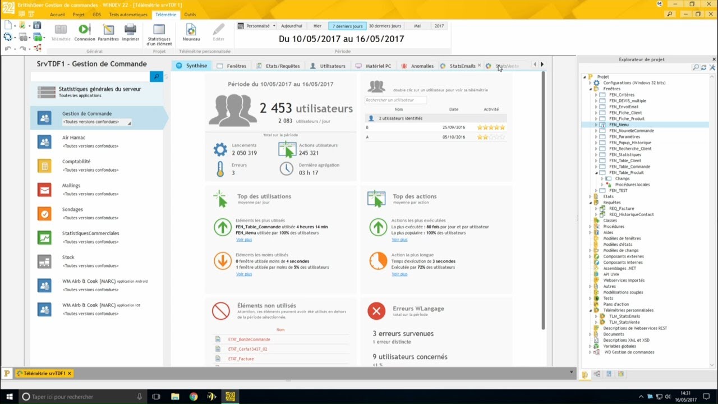The image size is (718, 404).
Task: Click the Top des actions icon
Action: (376, 199)
